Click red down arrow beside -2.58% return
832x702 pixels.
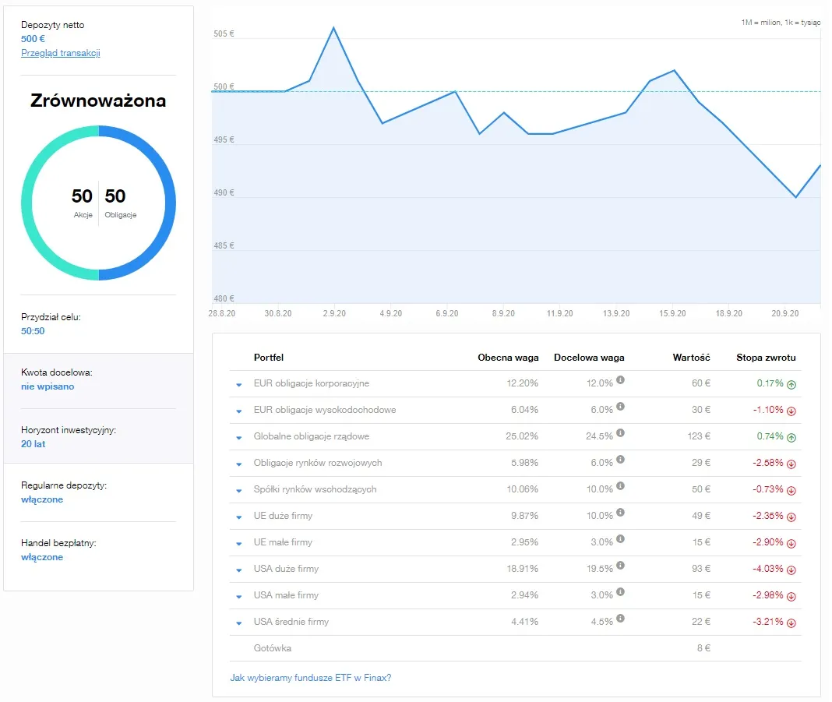tap(791, 464)
